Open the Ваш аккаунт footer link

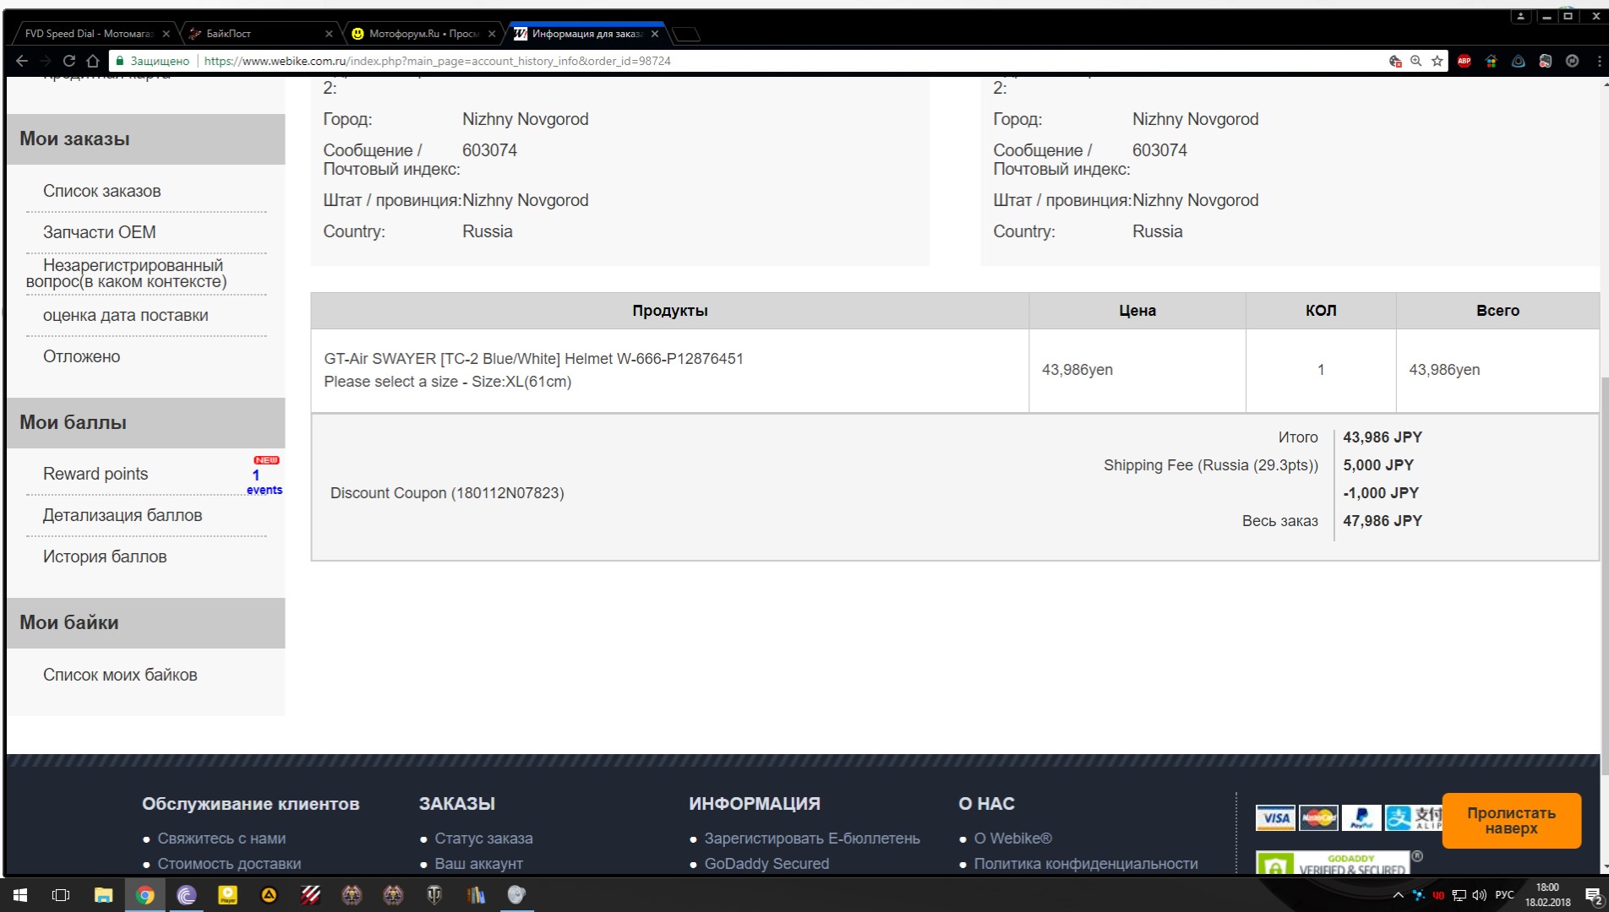click(x=479, y=864)
